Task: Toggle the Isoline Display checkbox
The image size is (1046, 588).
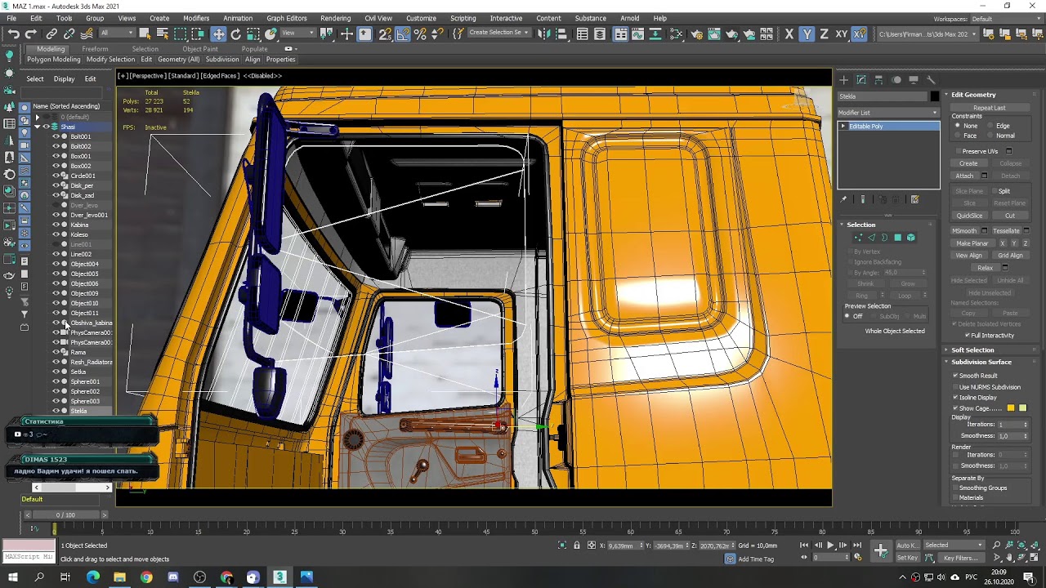Action: [955, 398]
